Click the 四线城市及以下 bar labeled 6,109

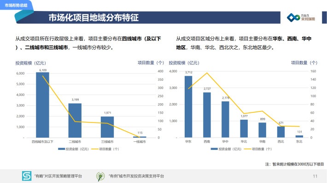pyautogui.click(x=42, y=105)
